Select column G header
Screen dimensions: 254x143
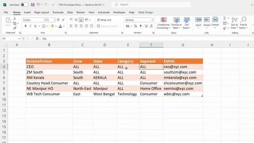tap(183, 45)
